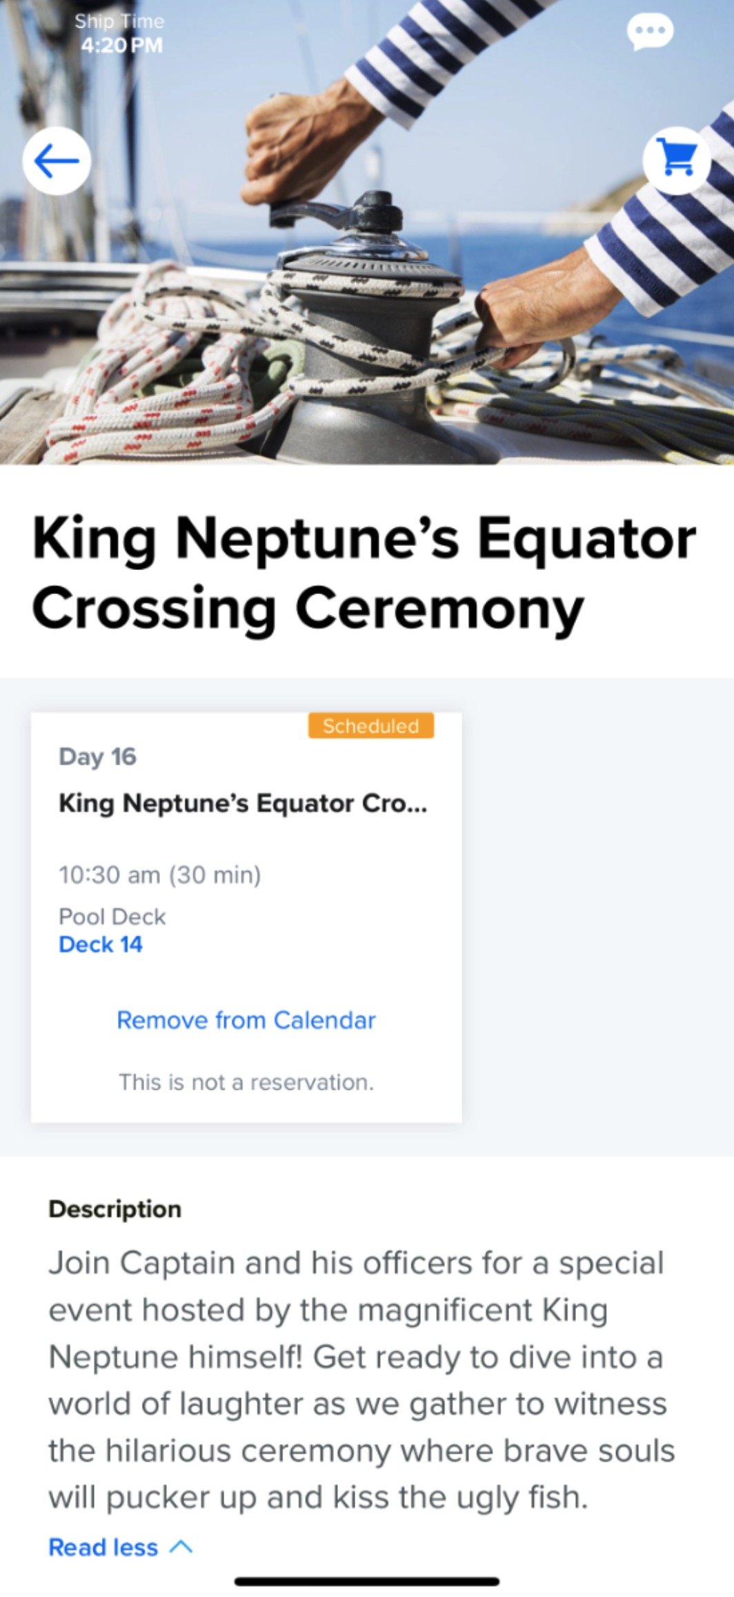Tap the Description section heading
The width and height of the screenshot is (734, 1597).
[x=115, y=1208]
